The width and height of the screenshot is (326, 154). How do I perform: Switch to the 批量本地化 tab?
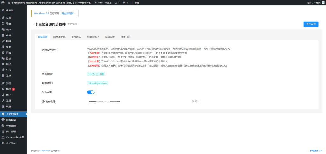[x=93, y=37]
